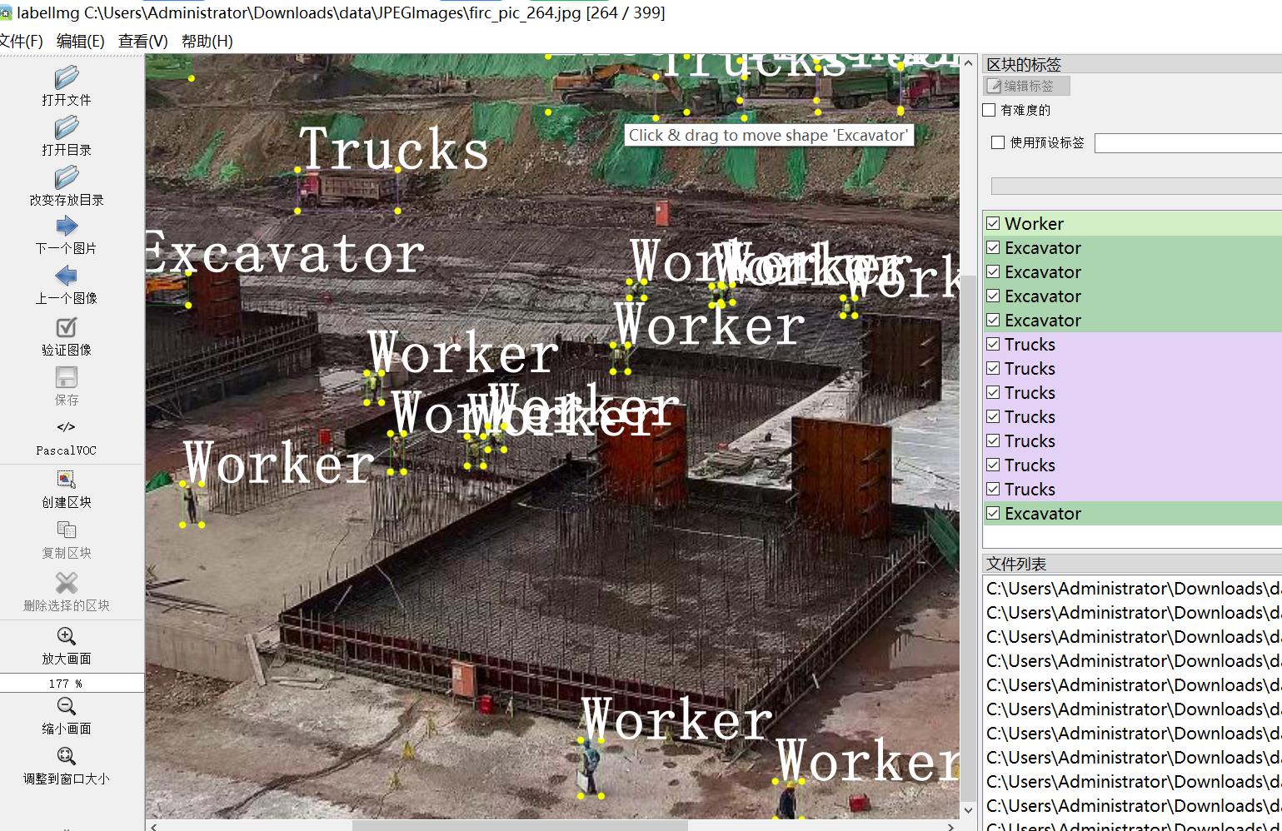Change the save directory via 改变存放目录
The width and height of the screenshot is (1282, 831).
67,178
